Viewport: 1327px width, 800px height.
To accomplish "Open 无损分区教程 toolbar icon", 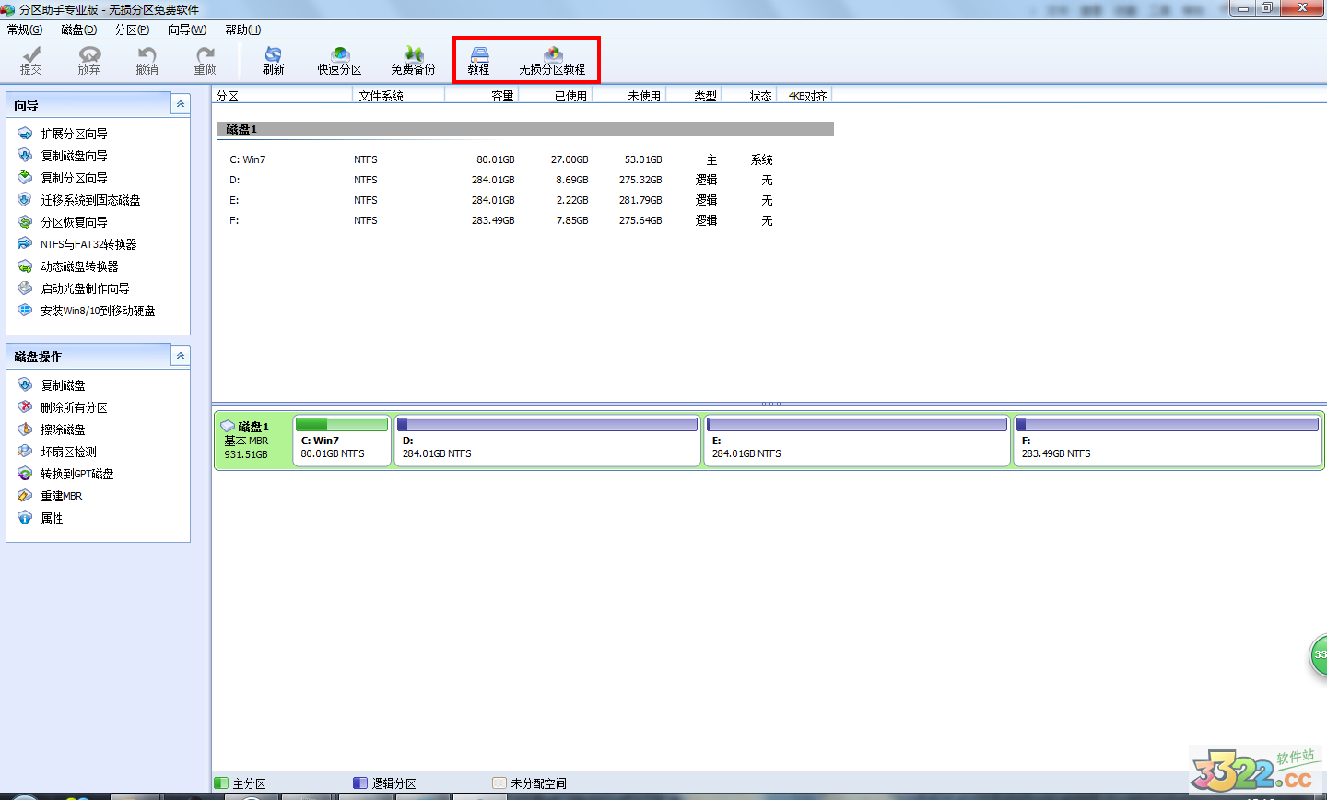I will coord(552,61).
